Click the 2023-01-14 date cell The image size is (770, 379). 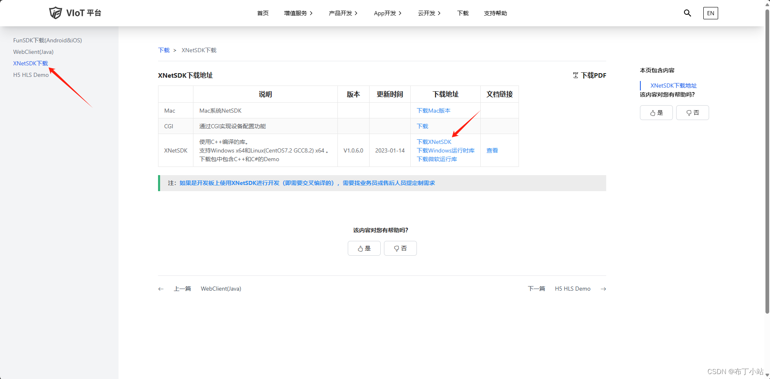(390, 150)
